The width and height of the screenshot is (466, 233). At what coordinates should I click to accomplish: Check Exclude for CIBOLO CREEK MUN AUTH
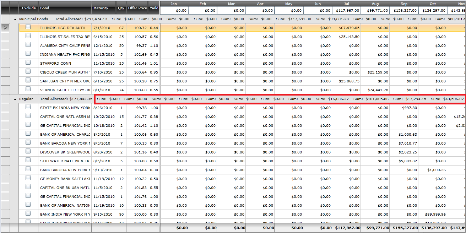point(28,71)
